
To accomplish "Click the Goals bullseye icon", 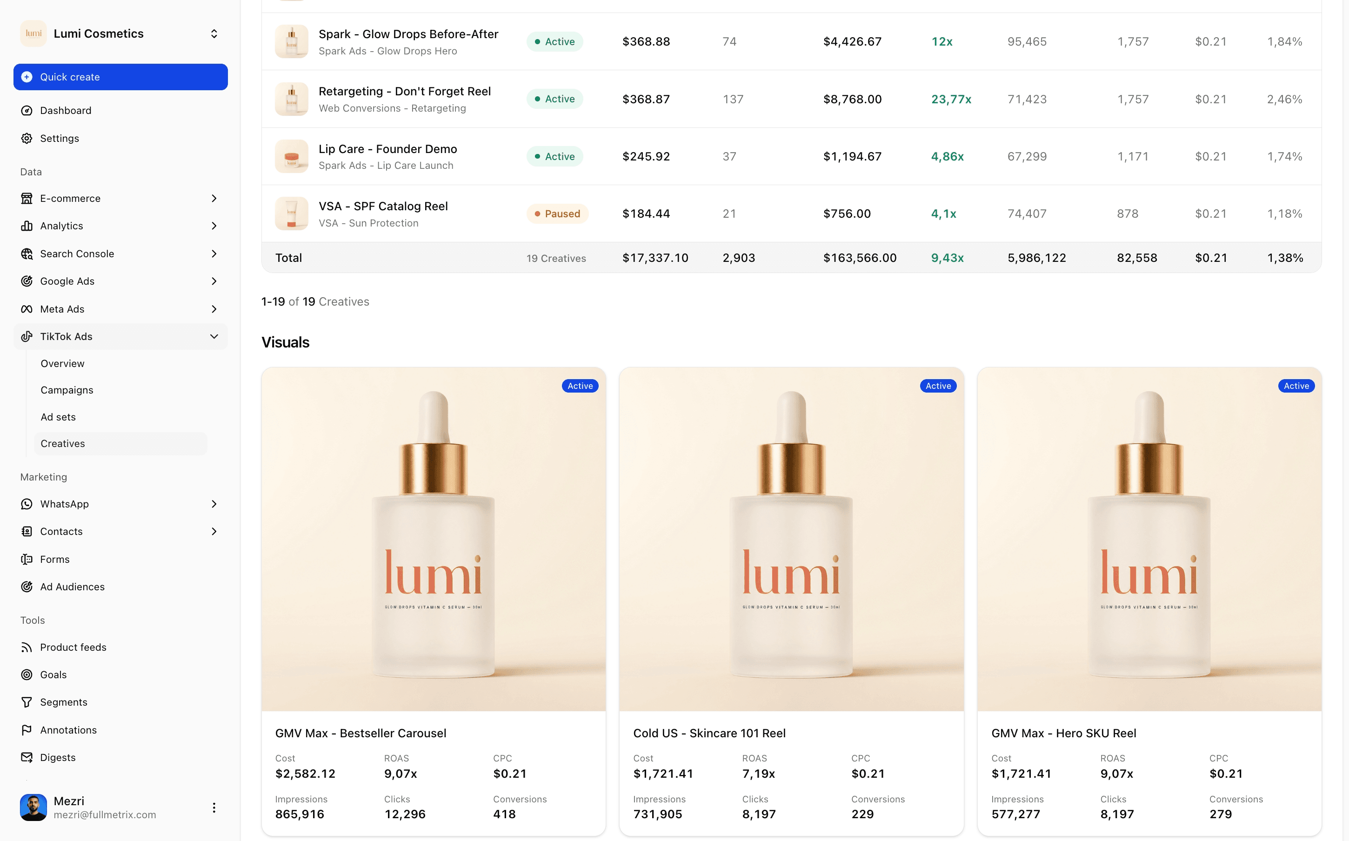I will click(x=27, y=674).
